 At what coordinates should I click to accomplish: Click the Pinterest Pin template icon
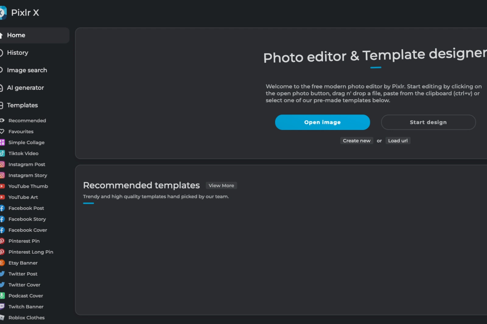(2, 241)
